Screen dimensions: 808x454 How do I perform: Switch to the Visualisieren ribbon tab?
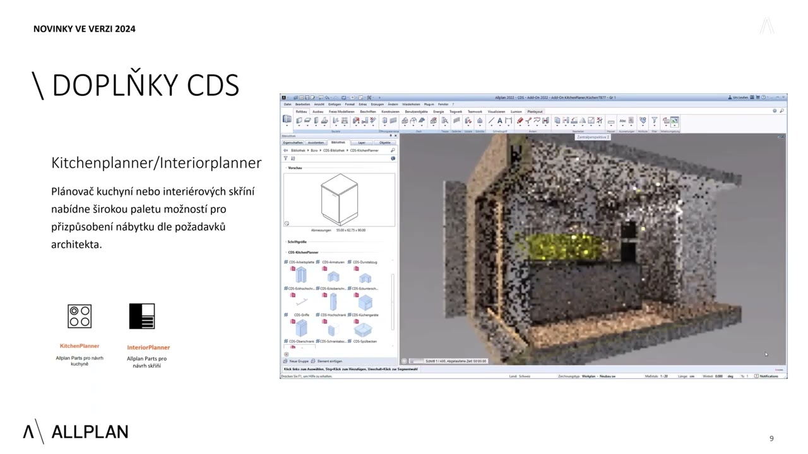496,112
